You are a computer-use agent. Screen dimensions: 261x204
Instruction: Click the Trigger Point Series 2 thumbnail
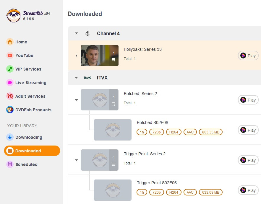click(x=100, y=160)
